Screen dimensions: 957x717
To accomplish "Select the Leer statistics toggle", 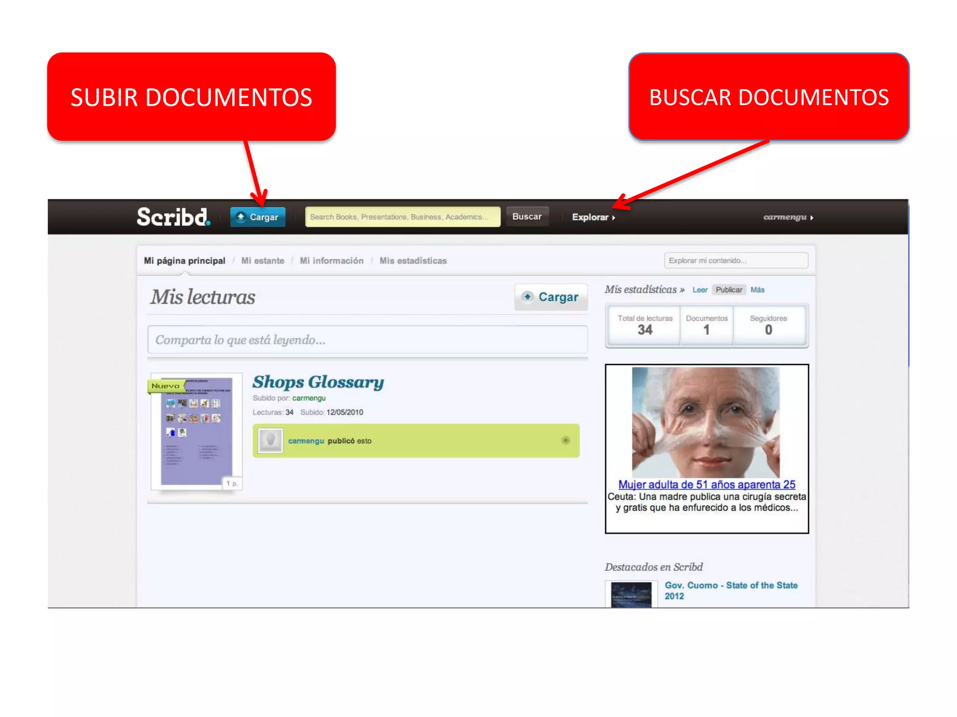I will point(700,290).
